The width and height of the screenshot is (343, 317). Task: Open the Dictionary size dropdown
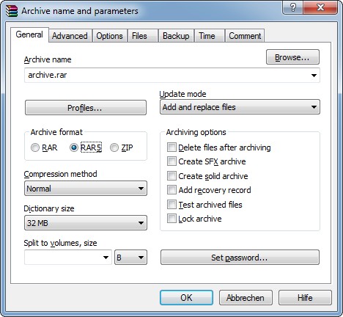point(86,223)
